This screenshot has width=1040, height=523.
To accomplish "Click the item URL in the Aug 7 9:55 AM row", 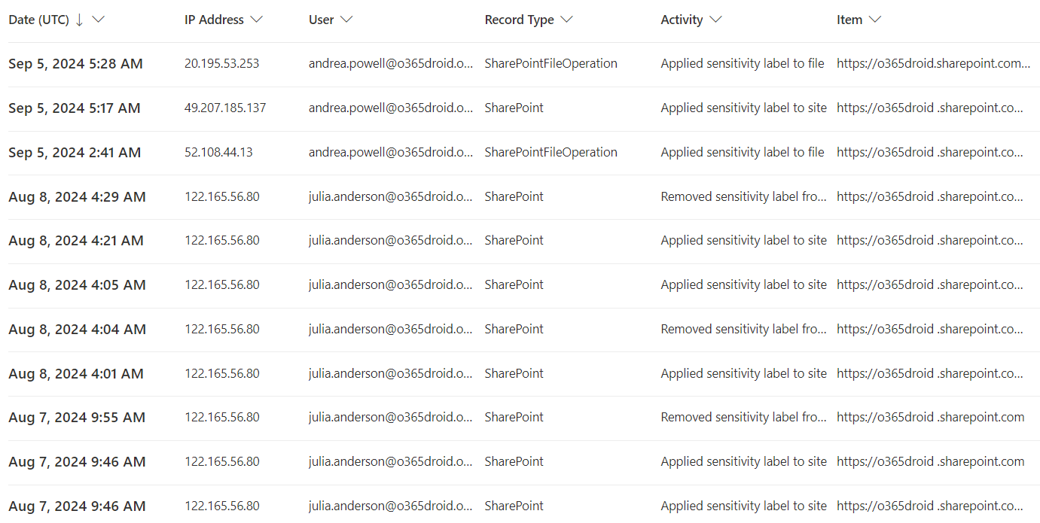I will click(929, 417).
